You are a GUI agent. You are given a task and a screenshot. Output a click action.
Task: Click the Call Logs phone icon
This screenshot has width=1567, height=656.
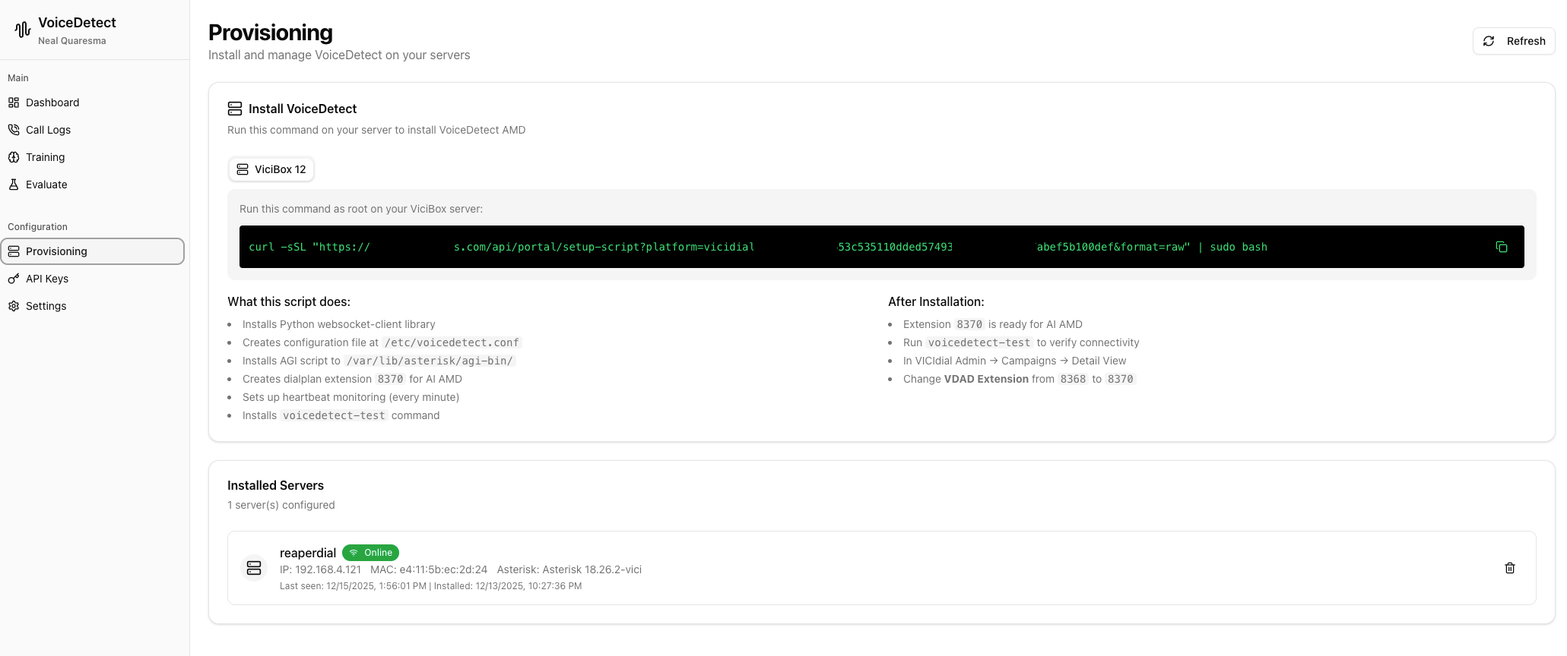(x=14, y=130)
